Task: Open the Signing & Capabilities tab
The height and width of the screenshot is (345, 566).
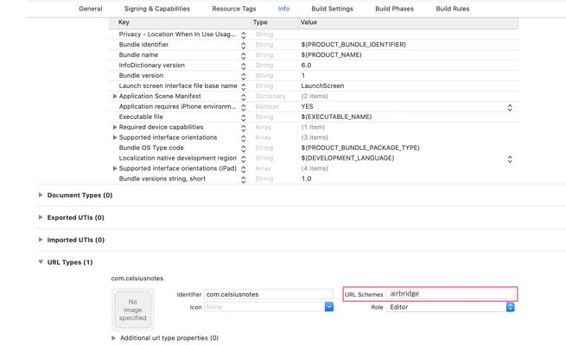Action: point(156,9)
